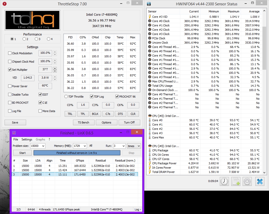Screen dimensions: 269x214
Task: Toggle BD PROCHOT checkbox
Action: pos(10,103)
